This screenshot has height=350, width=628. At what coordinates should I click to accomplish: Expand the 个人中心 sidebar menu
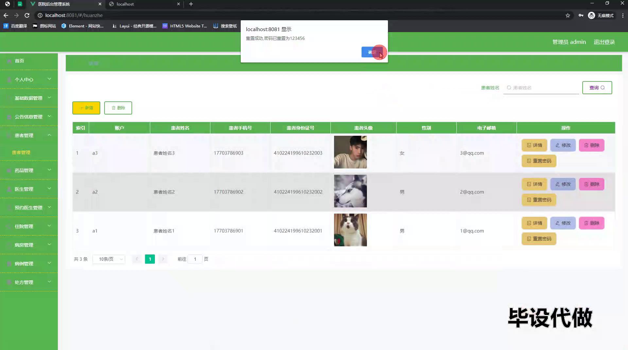29,79
